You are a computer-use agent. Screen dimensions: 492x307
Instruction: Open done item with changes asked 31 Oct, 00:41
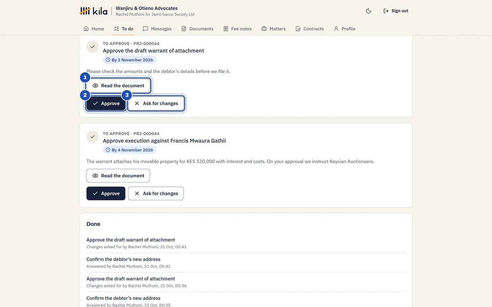246,243
